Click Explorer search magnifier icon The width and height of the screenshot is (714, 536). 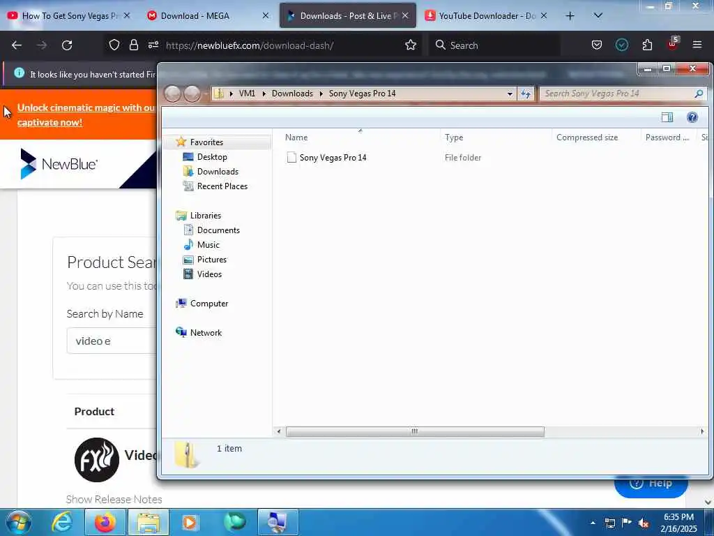coord(699,94)
